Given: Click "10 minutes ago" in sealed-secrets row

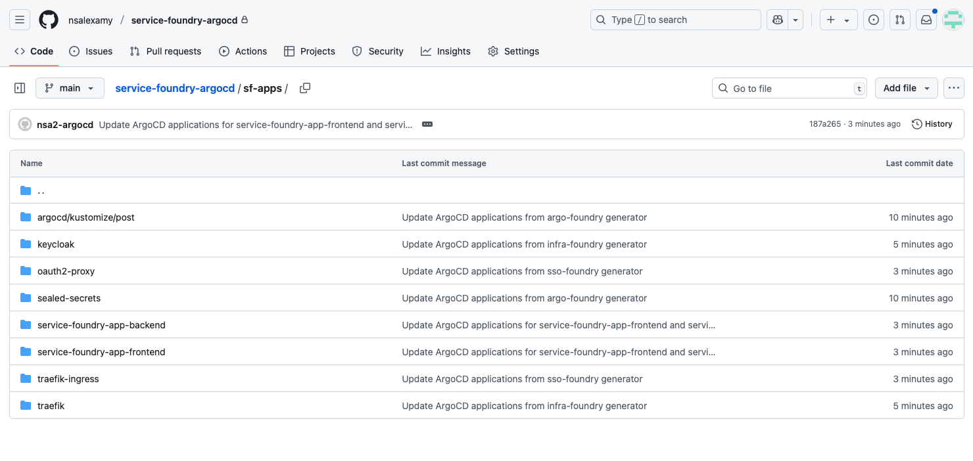Looking at the screenshot, I should click(921, 298).
